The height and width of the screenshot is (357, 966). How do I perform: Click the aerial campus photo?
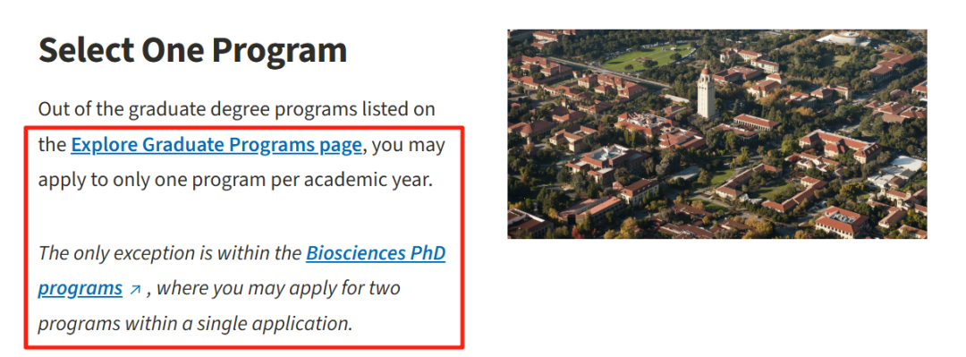pos(717,134)
